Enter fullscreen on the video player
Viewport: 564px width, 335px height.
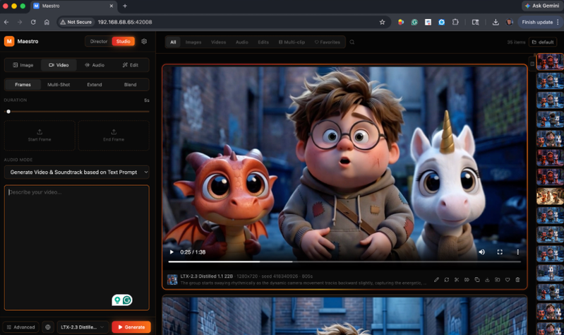click(x=500, y=252)
